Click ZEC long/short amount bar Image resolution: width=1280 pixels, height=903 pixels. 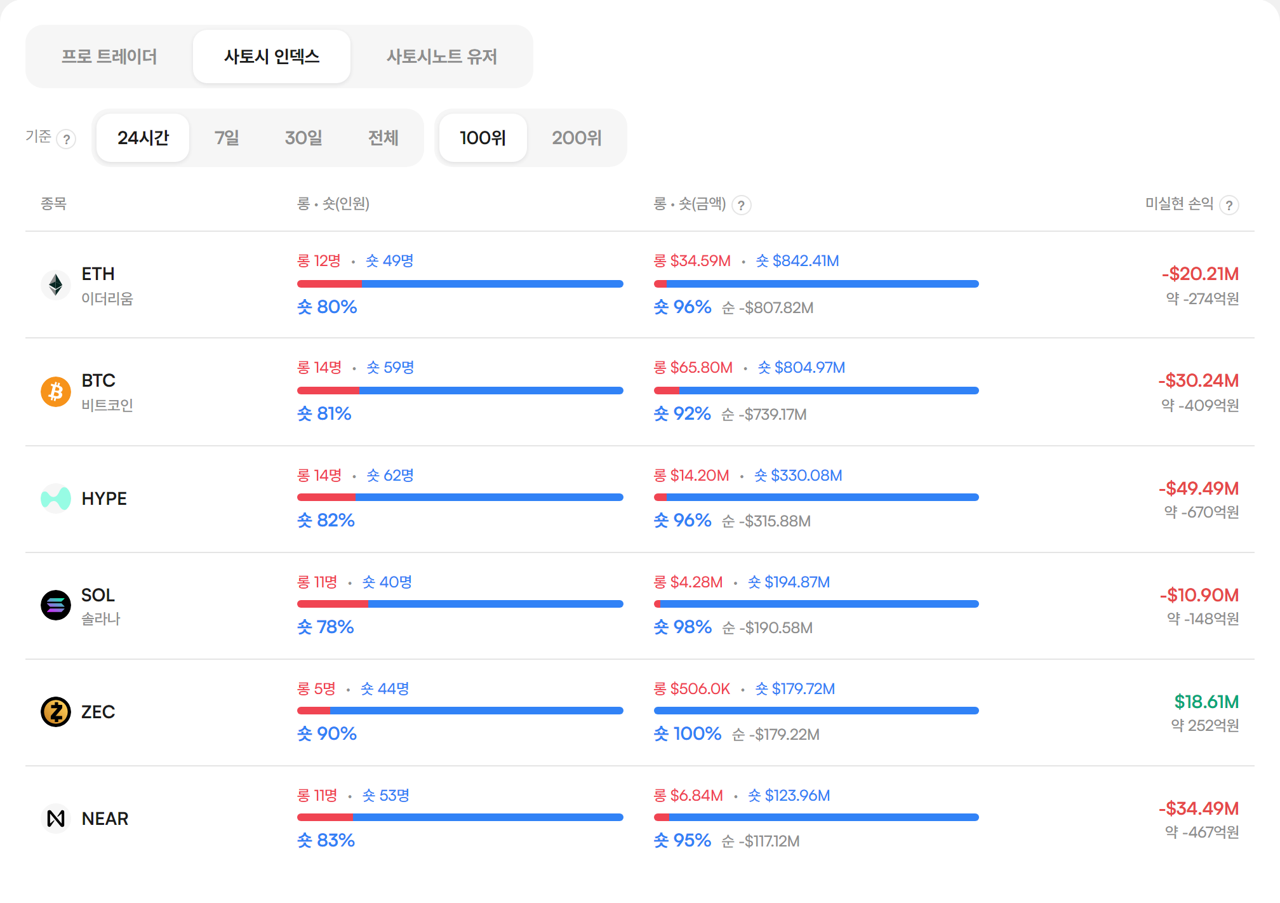coord(817,711)
